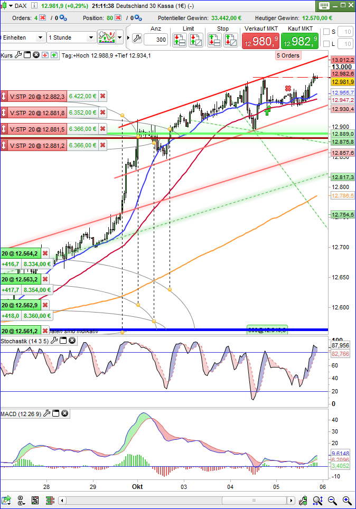
Task: Click the auto-zoom magnifier with arrows icon
Action: 317,500
